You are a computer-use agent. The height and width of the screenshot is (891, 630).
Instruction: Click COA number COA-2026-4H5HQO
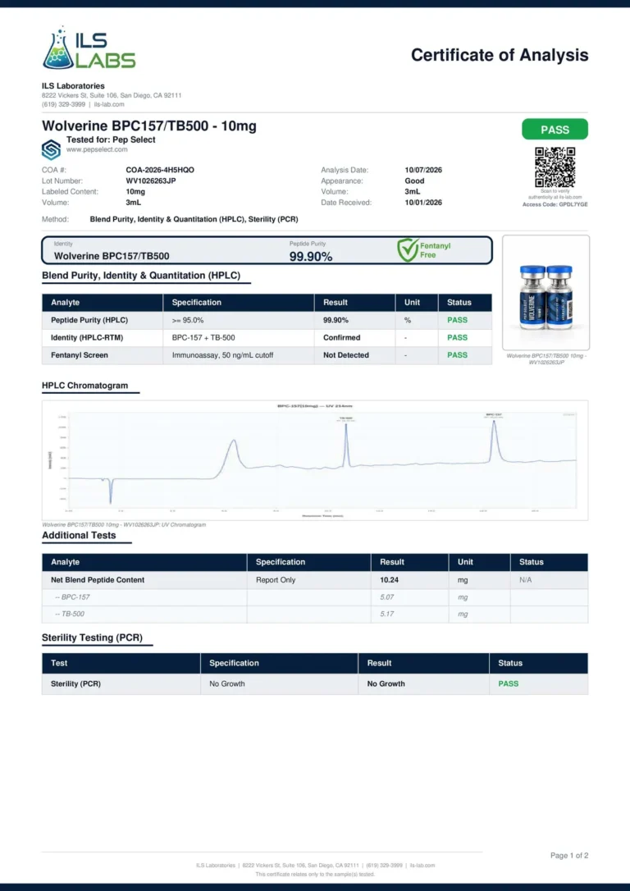point(160,170)
